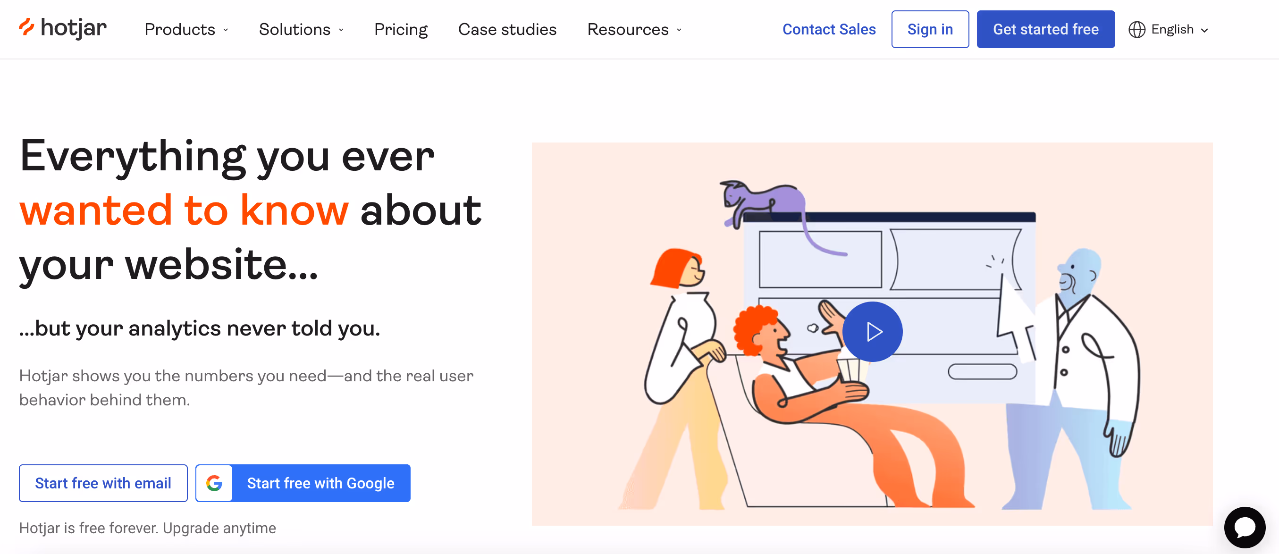The width and height of the screenshot is (1279, 554).
Task: Open the English language selector chevron
Action: (x=1204, y=30)
